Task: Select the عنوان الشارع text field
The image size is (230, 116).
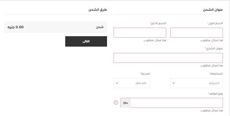Action: tap(168, 58)
